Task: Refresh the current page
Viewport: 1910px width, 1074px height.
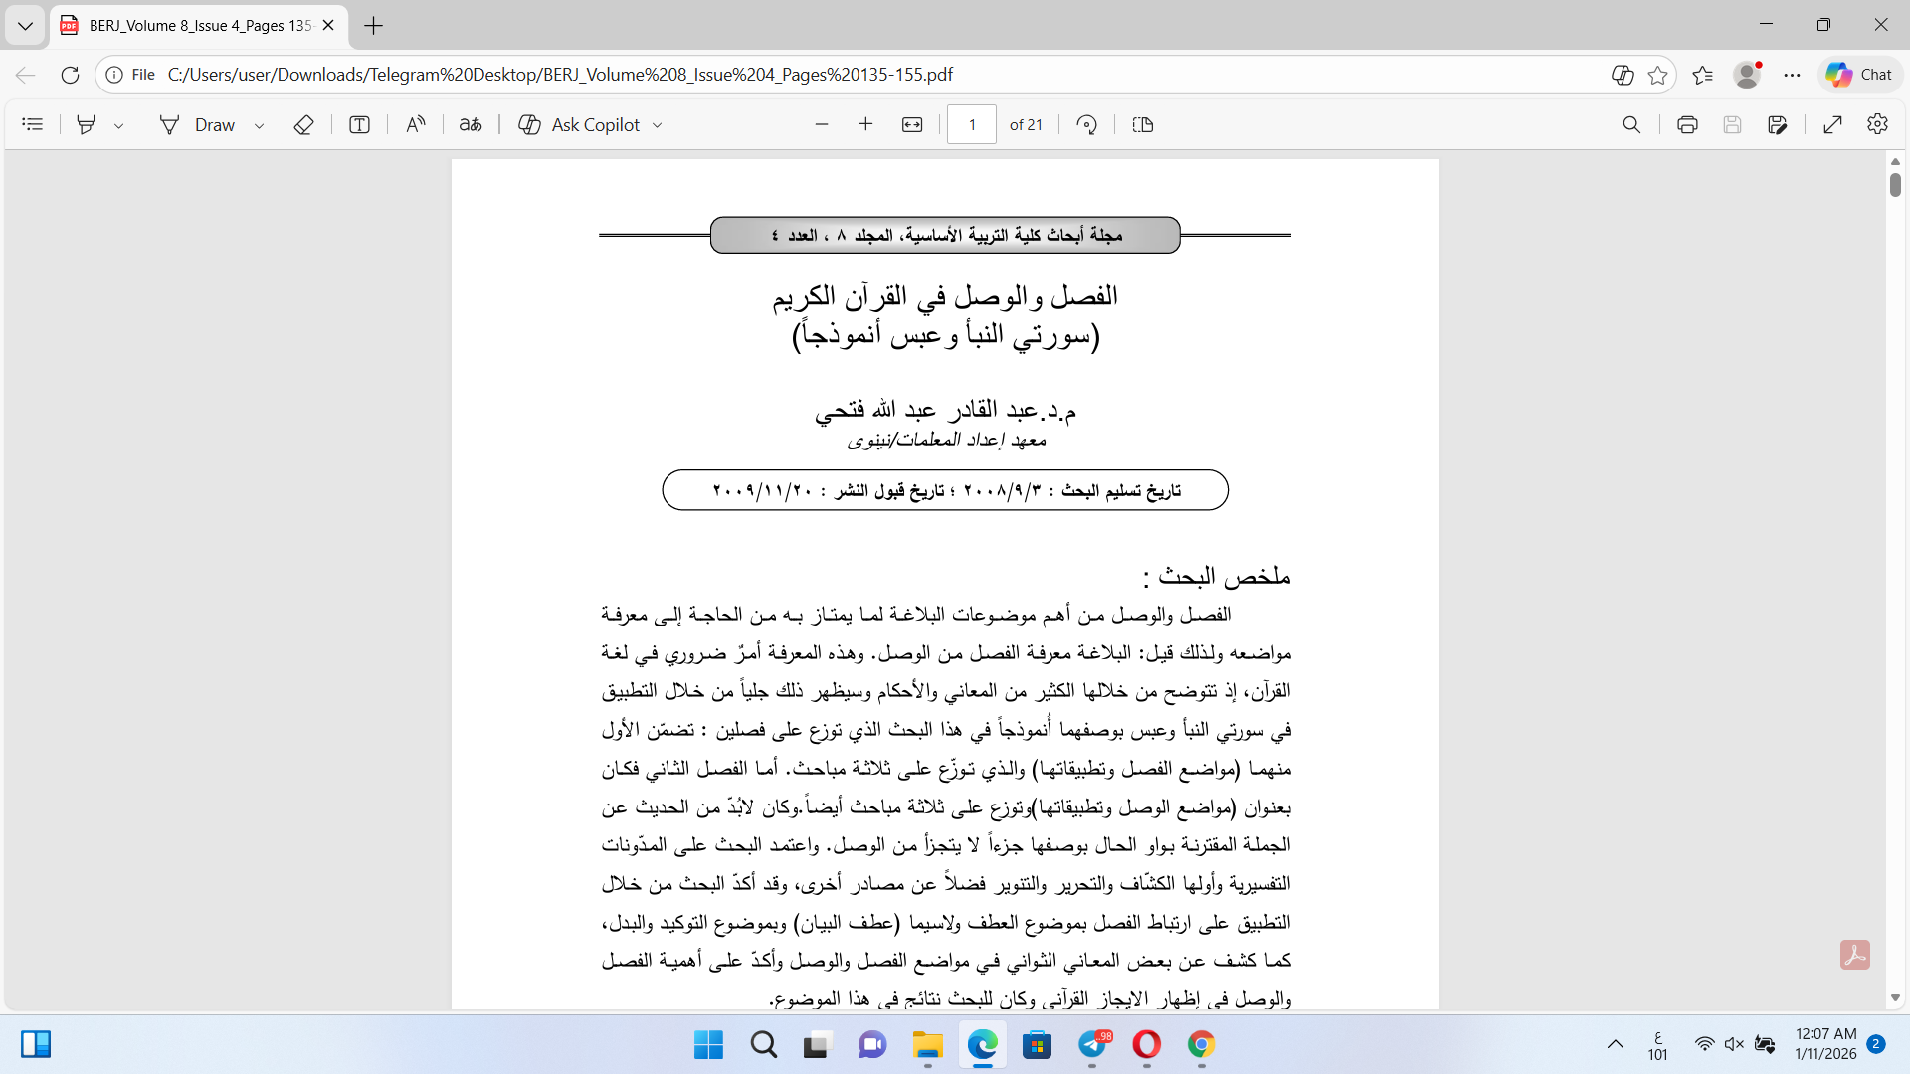Action: pos(70,75)
